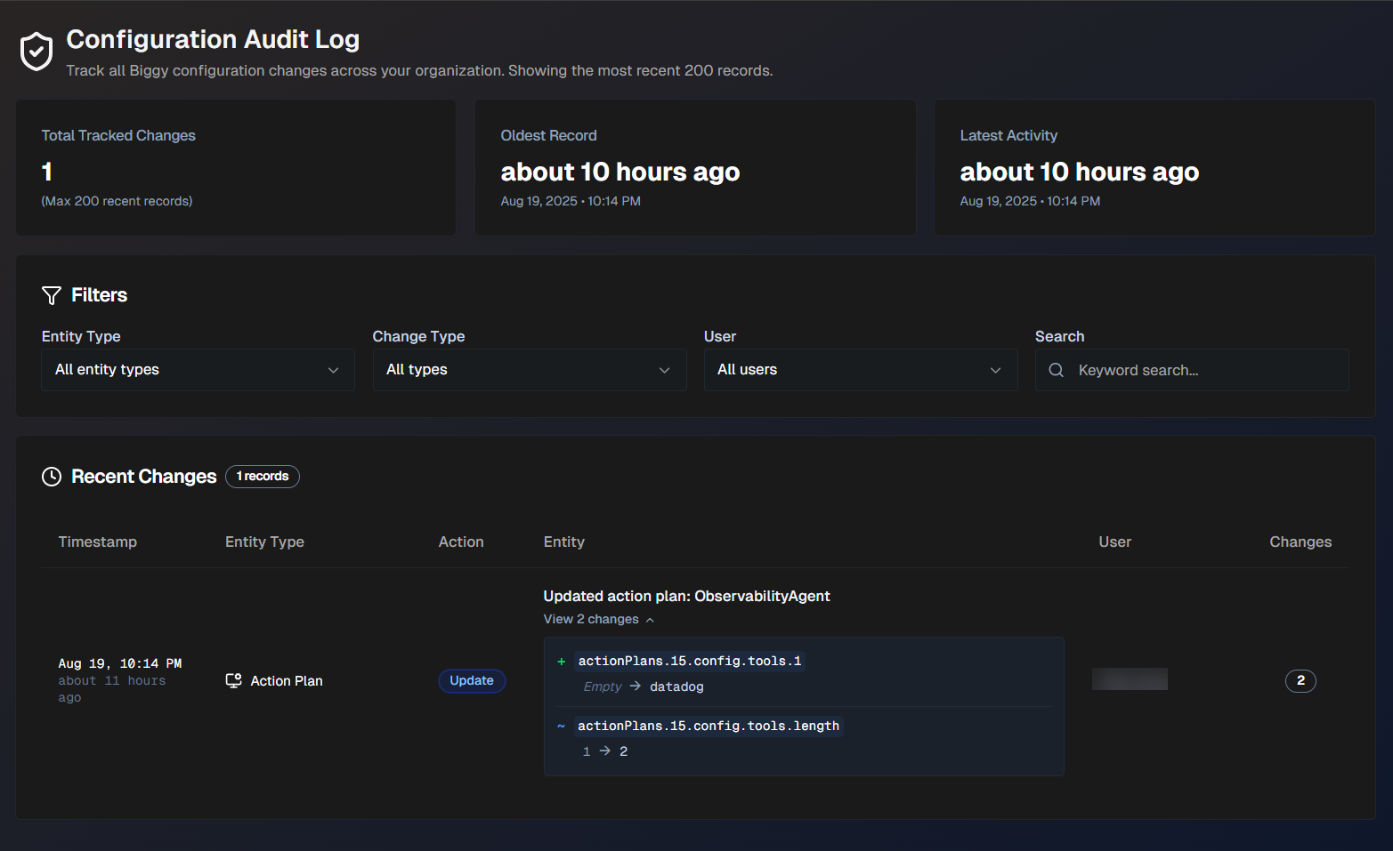
Task: Click the green plus added-change icon
Action: pos(562,662)
